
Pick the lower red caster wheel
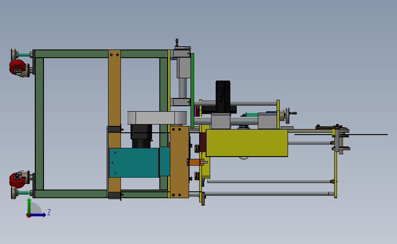(x=17, y=179)
